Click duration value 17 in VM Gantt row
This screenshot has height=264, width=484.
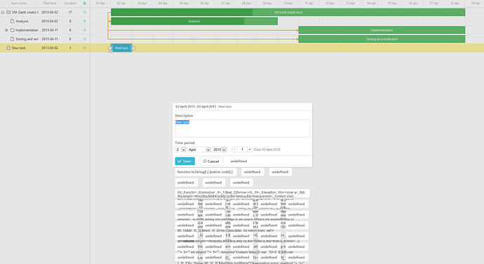[x=70, y=13]
